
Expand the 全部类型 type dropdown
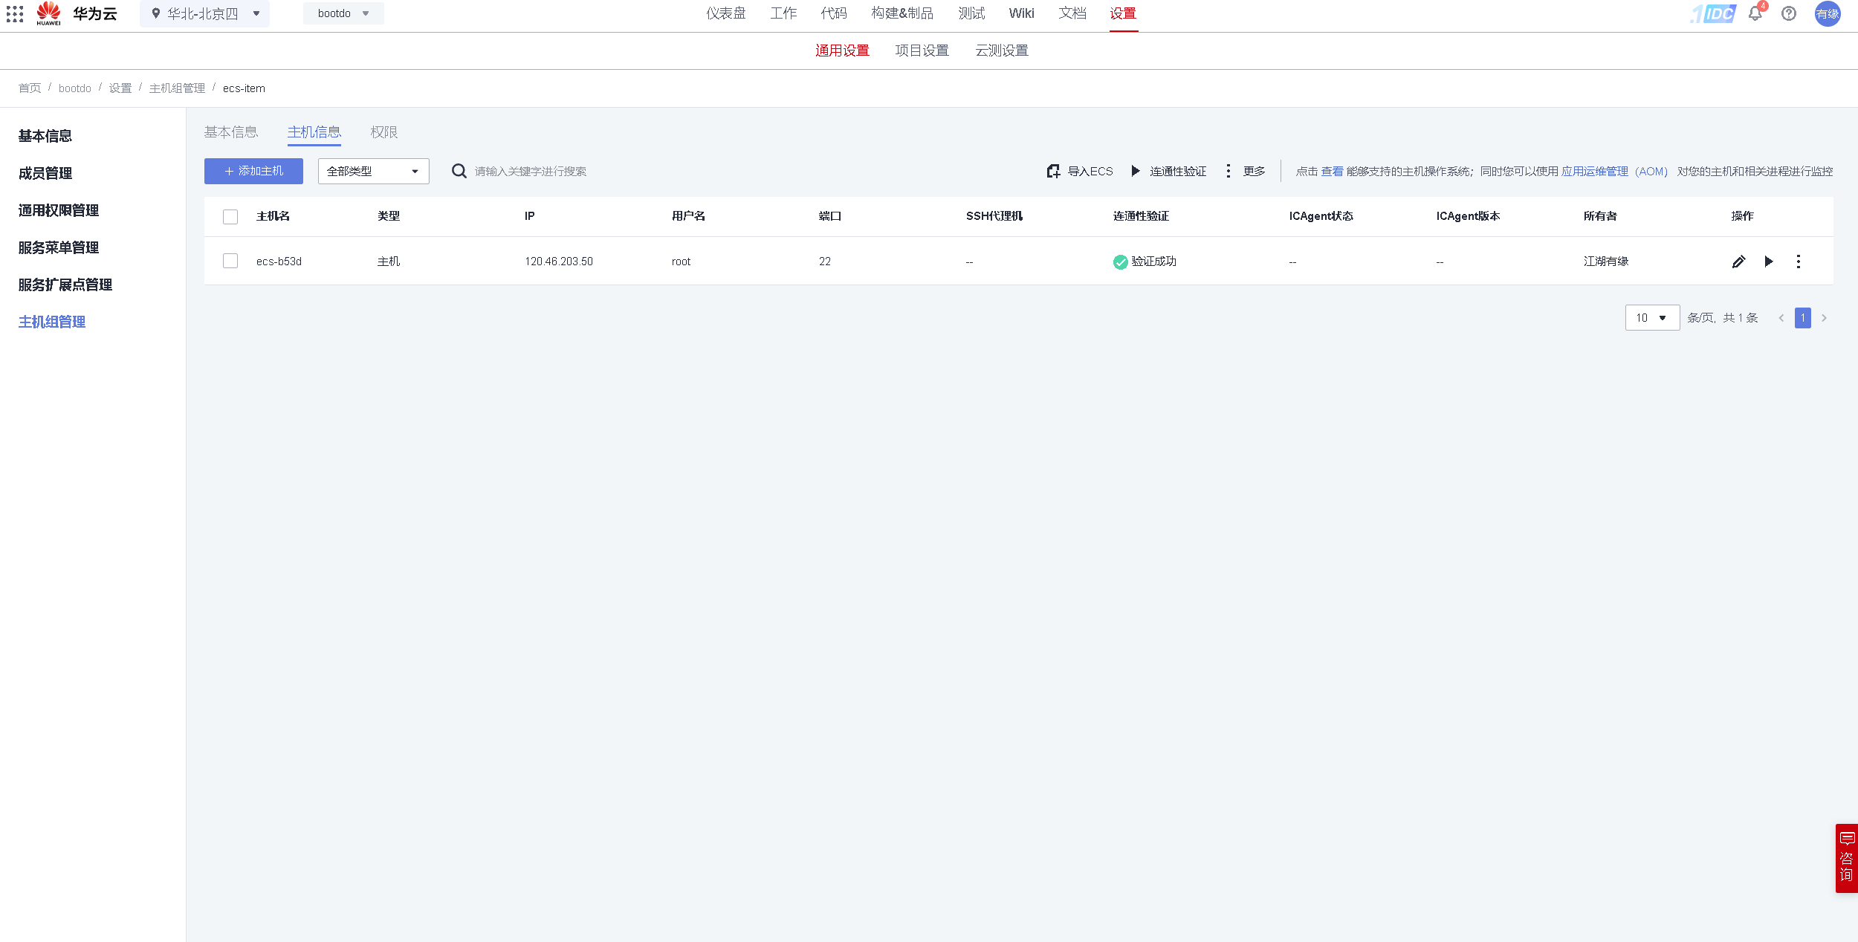[373, 172]
